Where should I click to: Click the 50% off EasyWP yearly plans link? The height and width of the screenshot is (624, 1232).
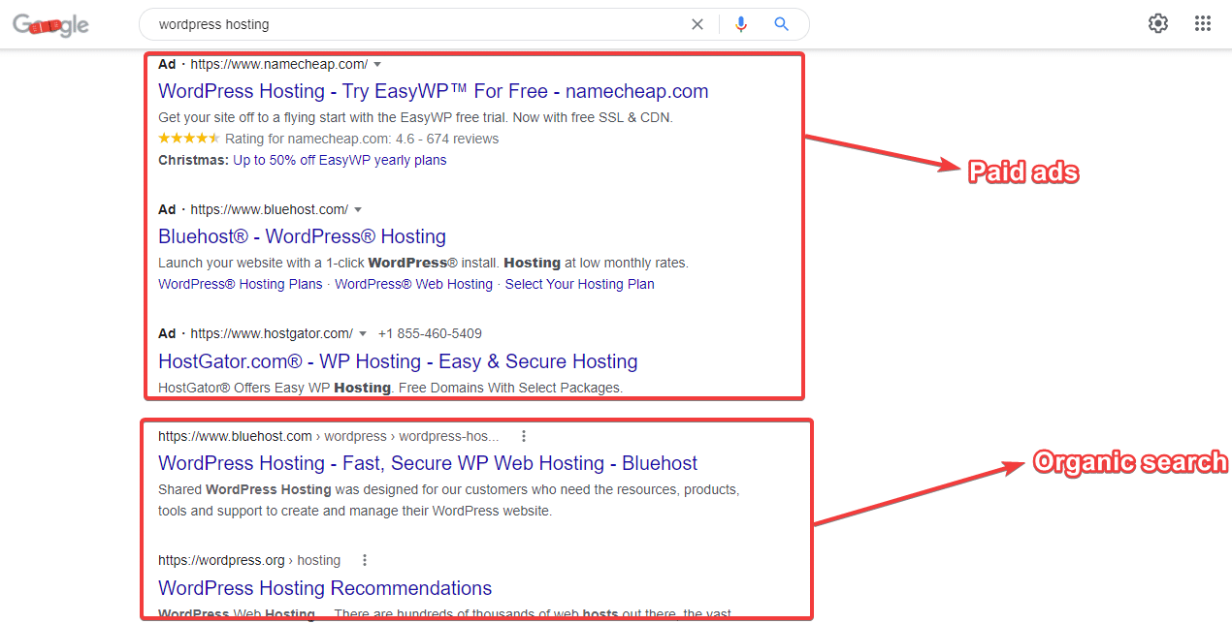[x=340, y=160]
